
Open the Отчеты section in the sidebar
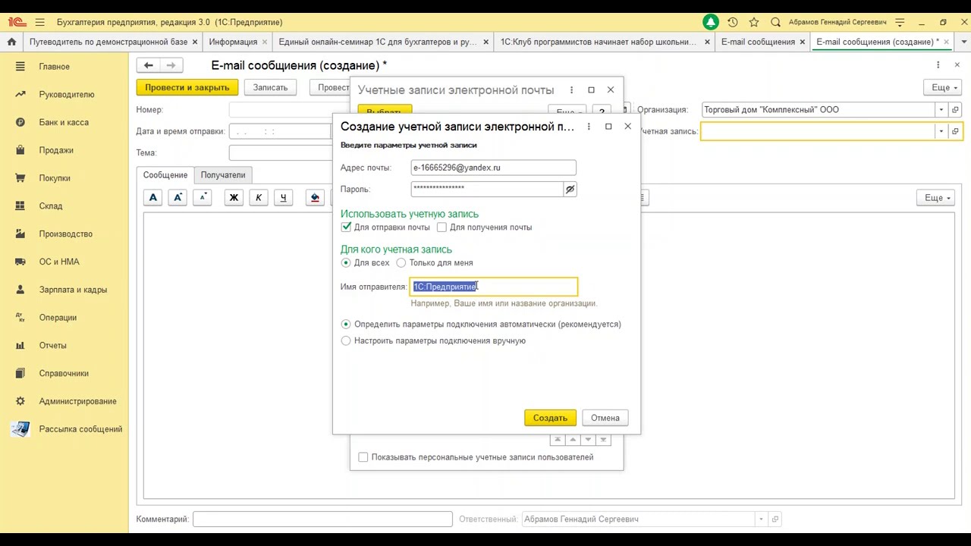click(53, 345)
